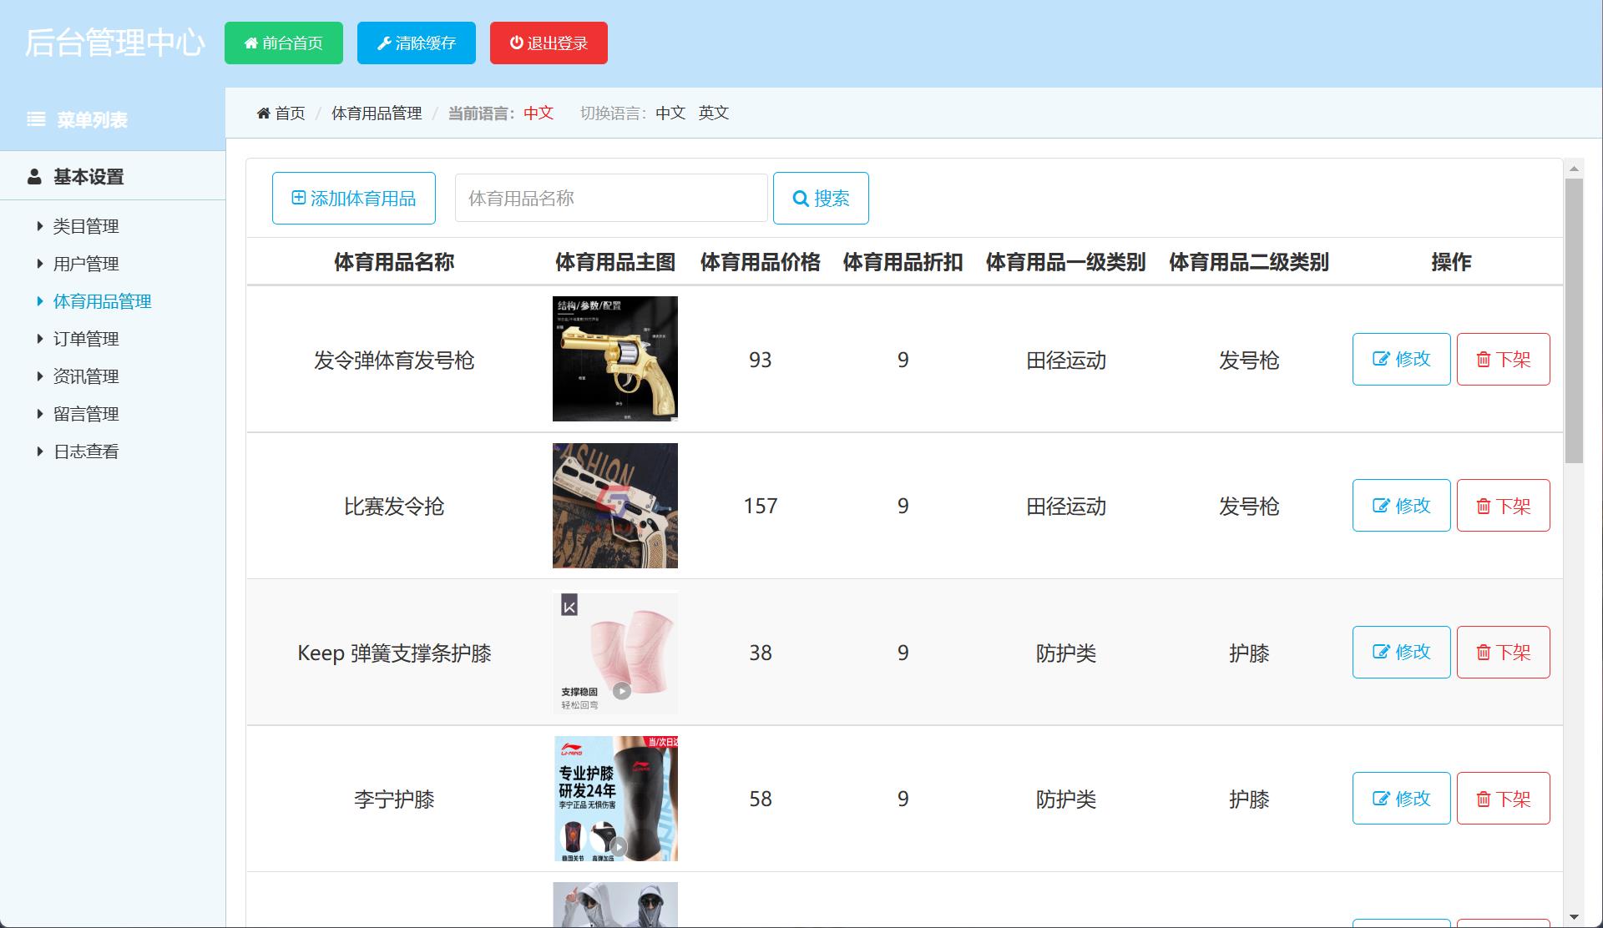The height and width of the screenshot is (928, 1603).
Task: Click the wrench icon on 清除缓存
Action: point(384,43)
